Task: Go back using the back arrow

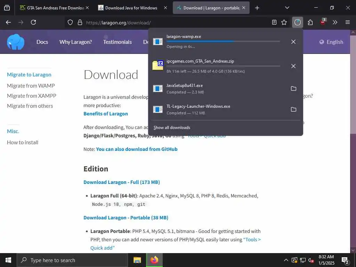Action: pos(8,22)
